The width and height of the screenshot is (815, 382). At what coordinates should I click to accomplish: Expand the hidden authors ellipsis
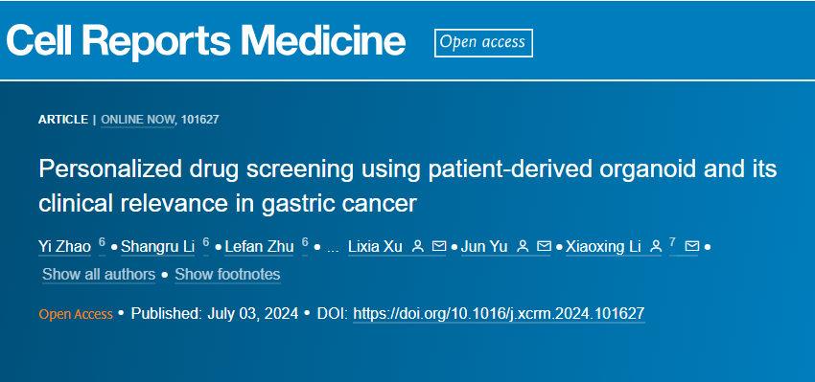point(332,249)
